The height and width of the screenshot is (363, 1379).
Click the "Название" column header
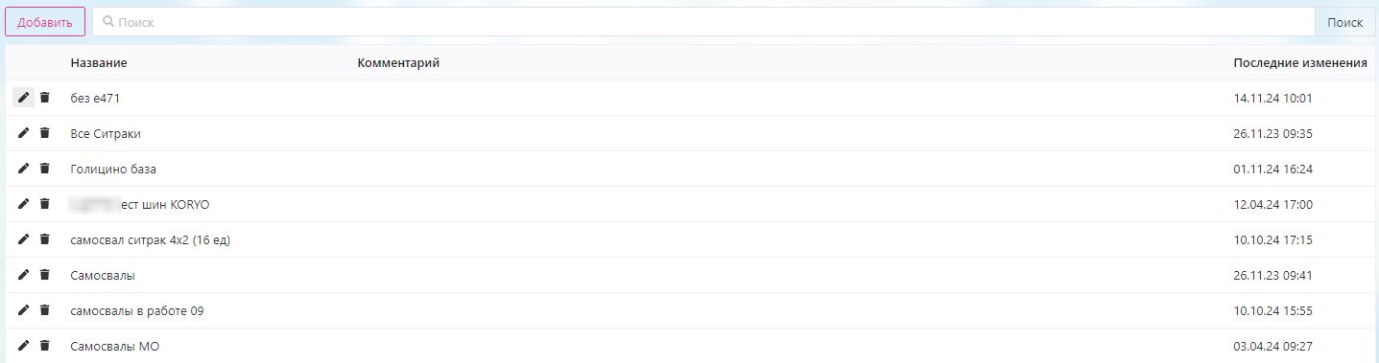(x=99, y=63)
